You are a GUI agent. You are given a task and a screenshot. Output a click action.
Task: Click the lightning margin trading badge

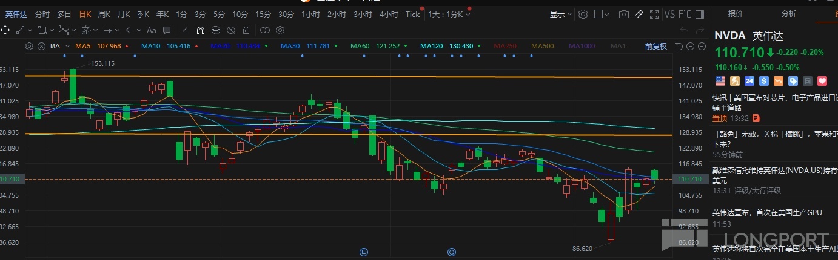735,80
